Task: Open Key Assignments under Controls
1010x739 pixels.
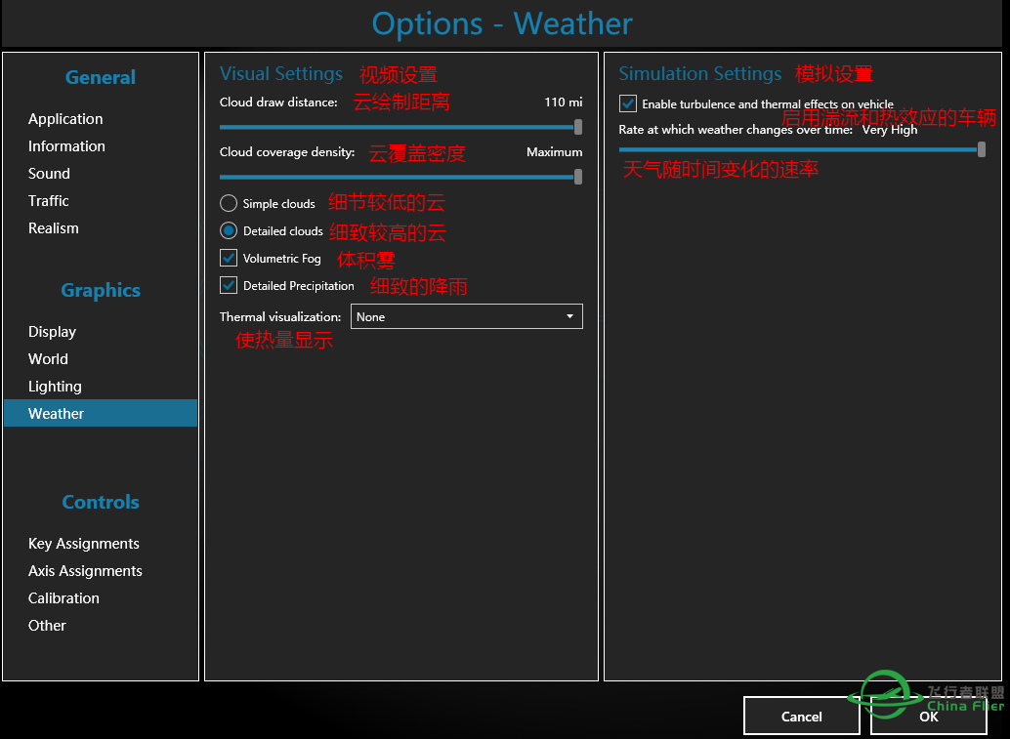Action: (x=84, y=544)
